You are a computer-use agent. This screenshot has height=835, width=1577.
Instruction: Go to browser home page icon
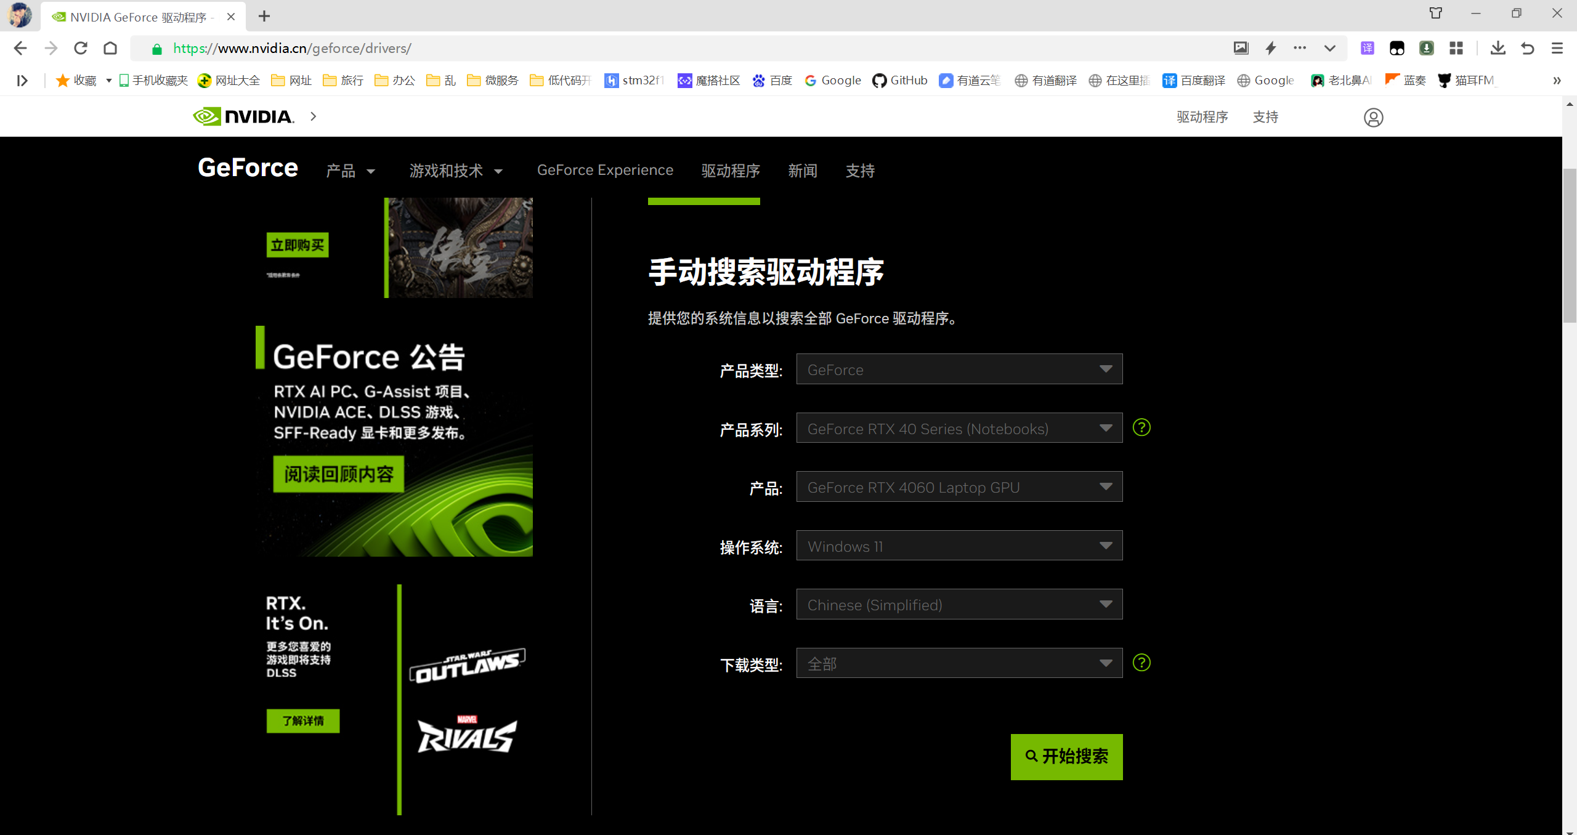pyautogui.click(x=110, y=48)
